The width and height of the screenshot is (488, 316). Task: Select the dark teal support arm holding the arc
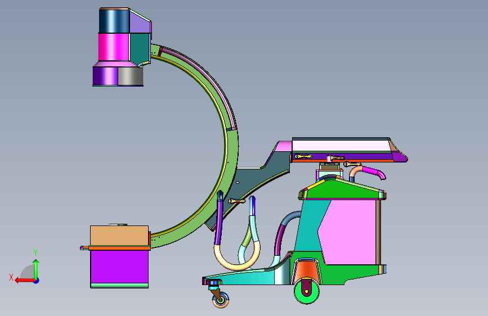click(249, 183)
